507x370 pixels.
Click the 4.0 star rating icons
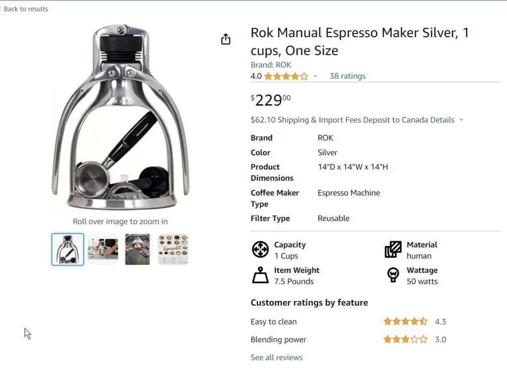[286, 76]
